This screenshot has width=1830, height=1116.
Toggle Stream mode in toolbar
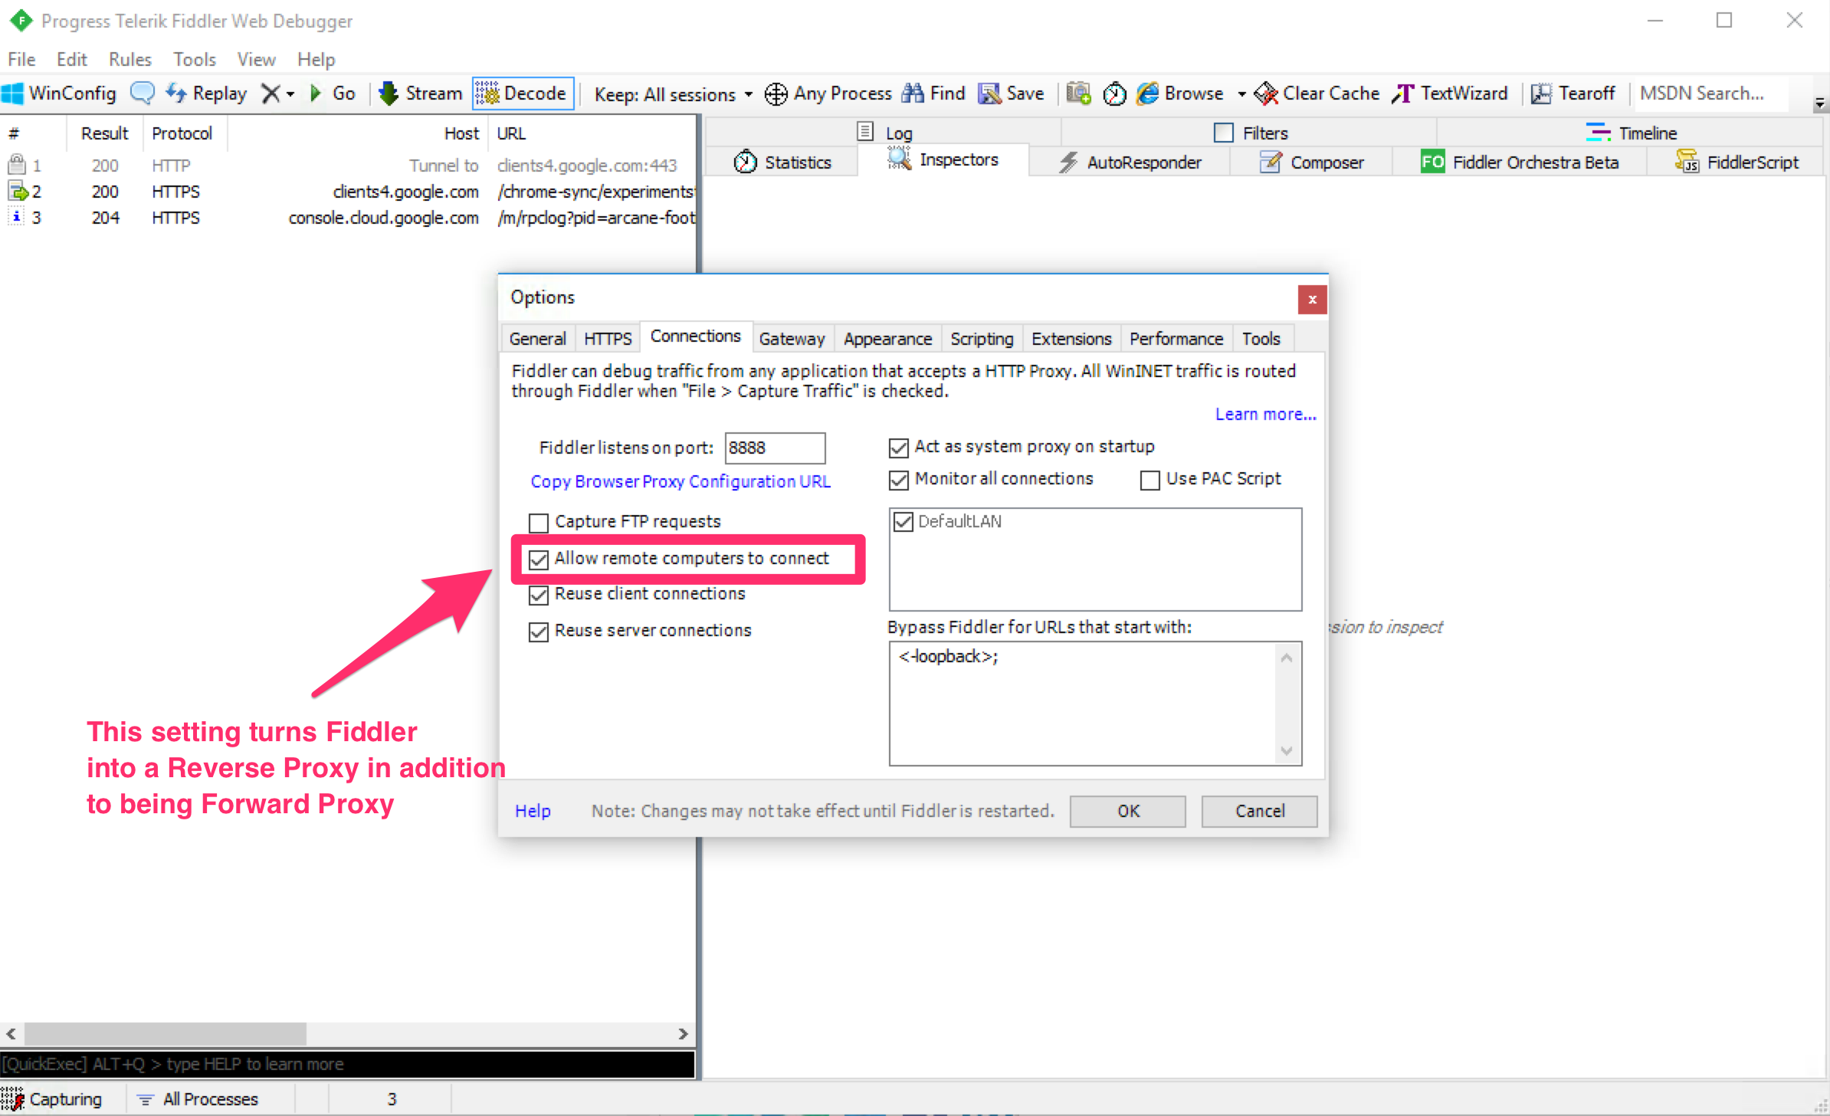click(x=421, y=94)
